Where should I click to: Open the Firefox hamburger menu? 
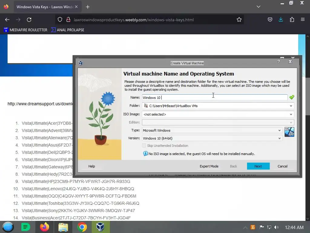(303, 20)
